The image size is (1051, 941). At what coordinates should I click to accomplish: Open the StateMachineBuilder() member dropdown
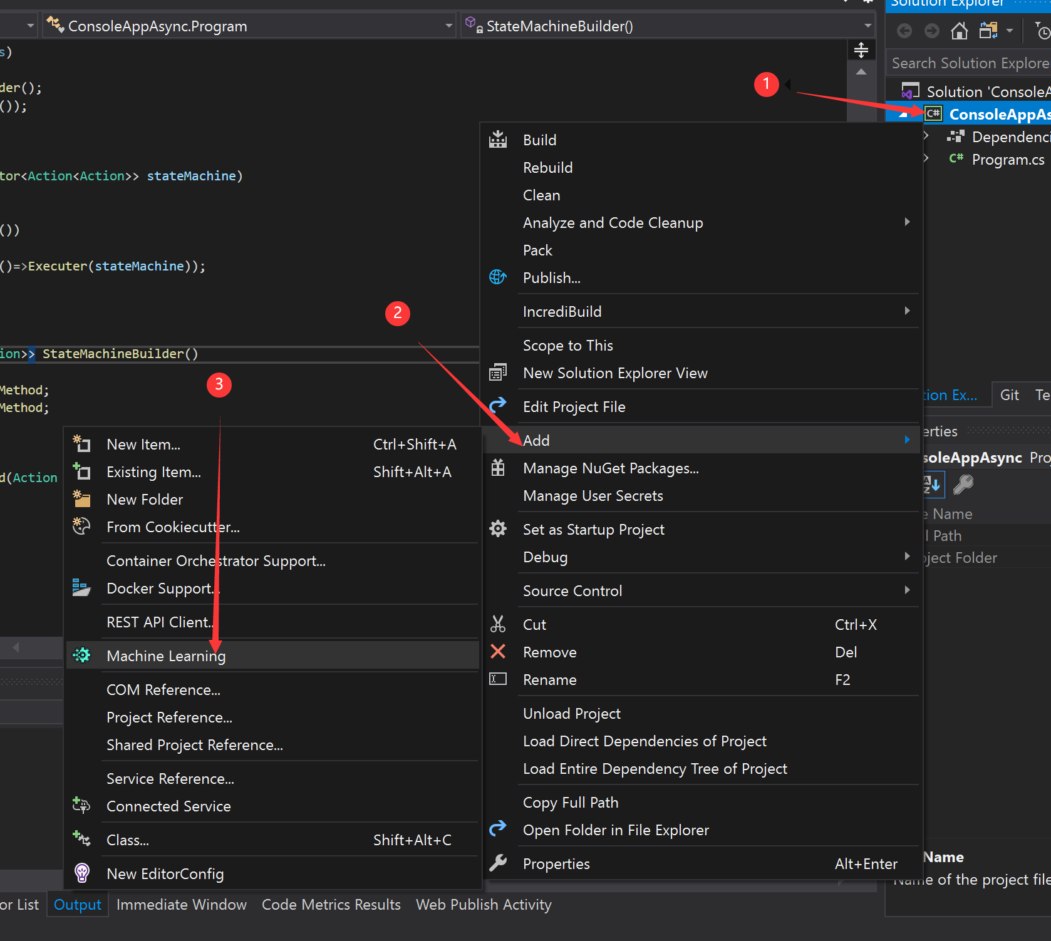tap(867, 26)
